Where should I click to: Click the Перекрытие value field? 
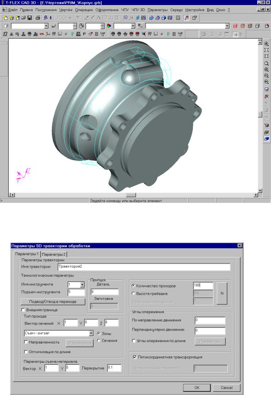(114, 368)
